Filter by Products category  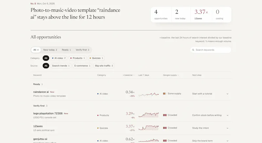[x=78, y=58]
